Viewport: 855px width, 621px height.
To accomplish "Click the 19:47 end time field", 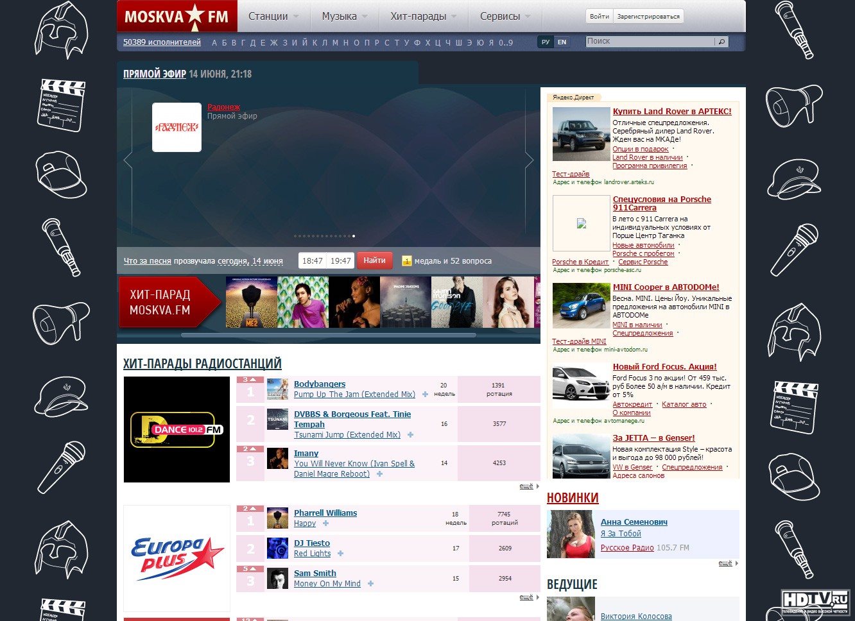I will 340,261.
